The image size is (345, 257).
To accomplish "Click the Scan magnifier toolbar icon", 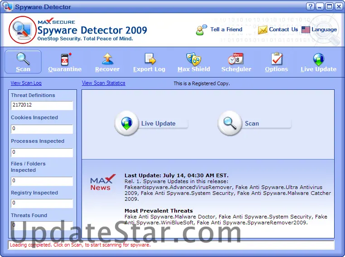I will coord(23,58).
